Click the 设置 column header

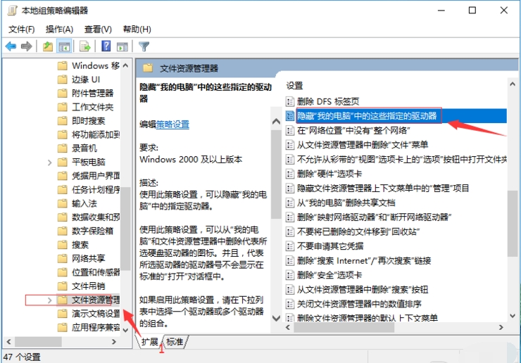[295, 86]
